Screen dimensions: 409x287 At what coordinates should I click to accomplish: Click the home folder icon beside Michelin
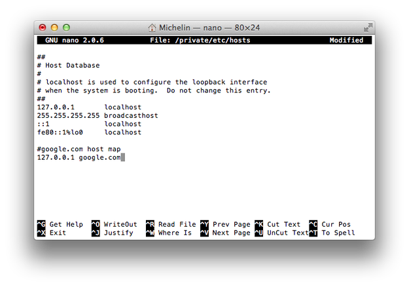[152, 28]
